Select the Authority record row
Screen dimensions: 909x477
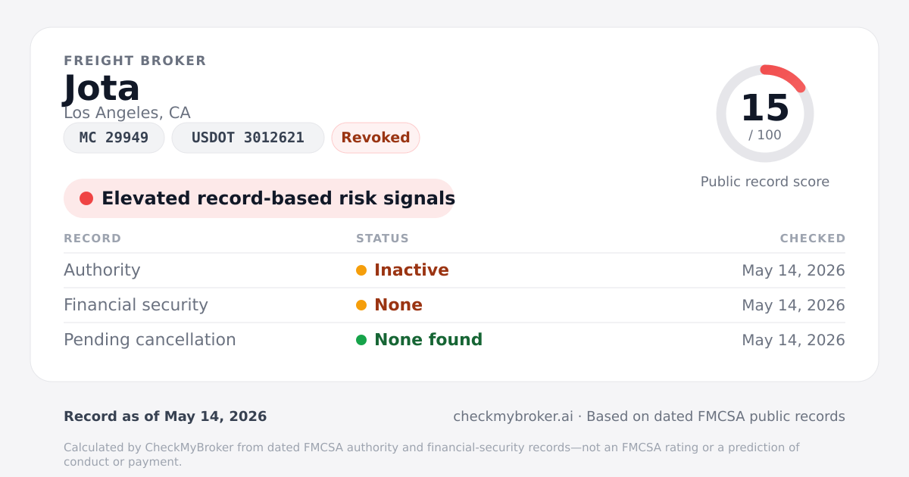tap(454, 270)
